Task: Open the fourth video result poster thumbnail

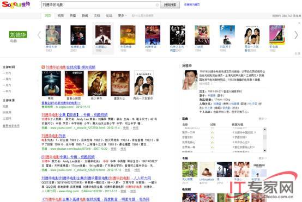Action: (120, 83)
